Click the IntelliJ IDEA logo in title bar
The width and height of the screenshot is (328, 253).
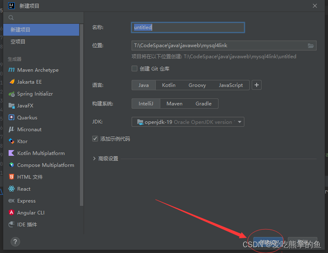click(11, 6)
